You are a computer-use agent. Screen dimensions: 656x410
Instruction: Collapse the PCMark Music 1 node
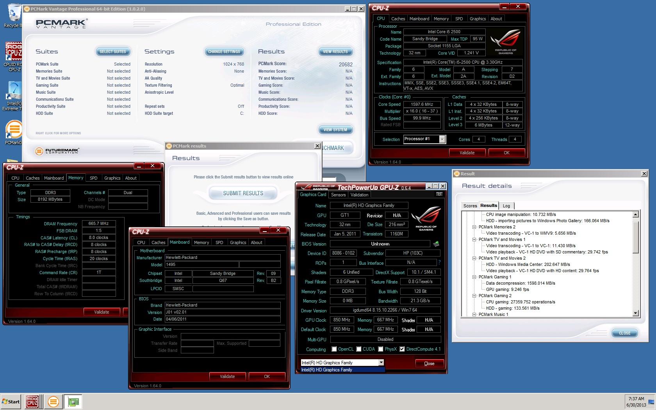[474, 314]
